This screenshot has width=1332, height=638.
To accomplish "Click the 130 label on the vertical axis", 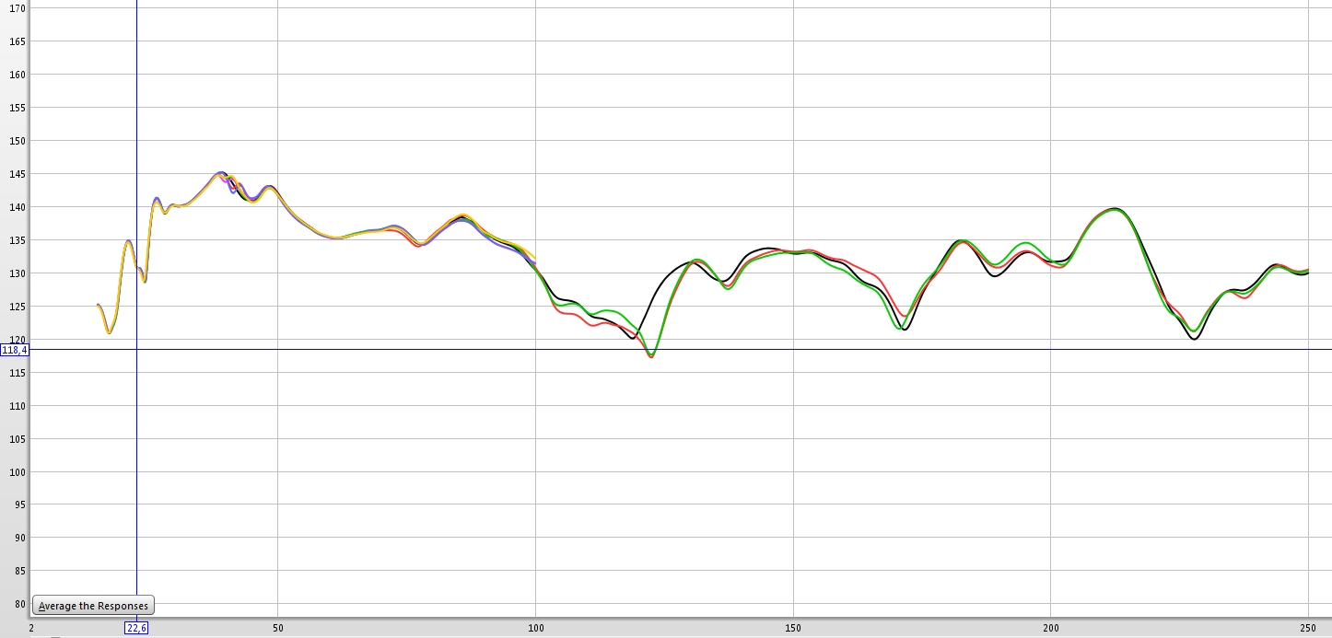I will (x=17, y=273).
